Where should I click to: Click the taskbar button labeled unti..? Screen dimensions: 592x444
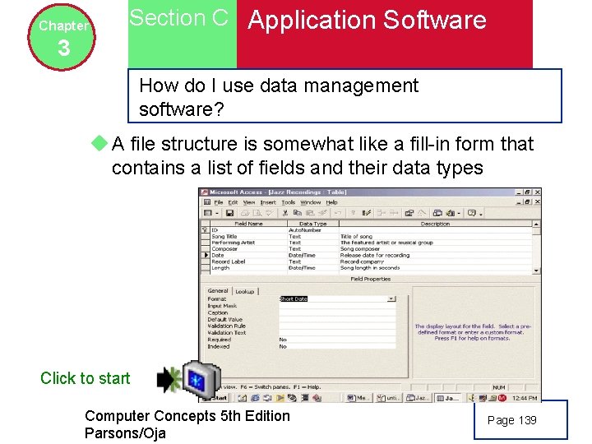388,398
